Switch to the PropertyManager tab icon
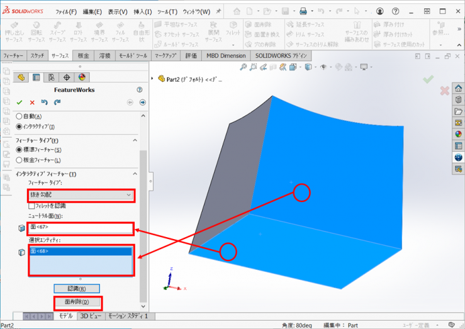The width and height of the screenshot is (465, 329). [x=36, y=77]
